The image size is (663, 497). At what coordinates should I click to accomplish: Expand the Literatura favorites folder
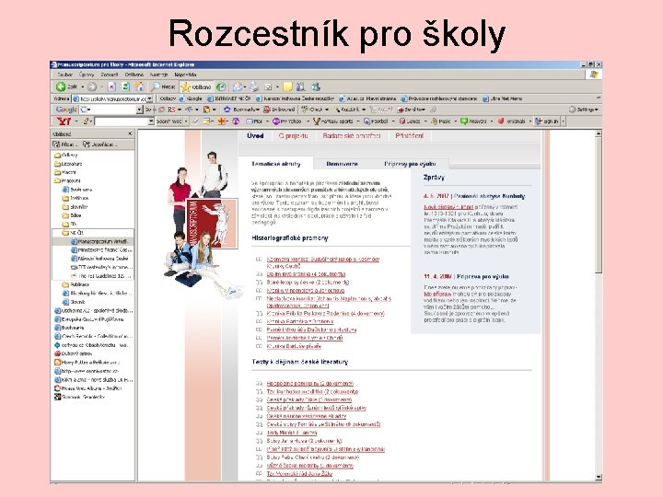[x=68, y=164]
